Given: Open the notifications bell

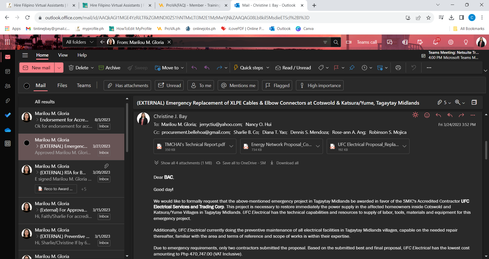Looking at the screenshot, I should point(436,42).
